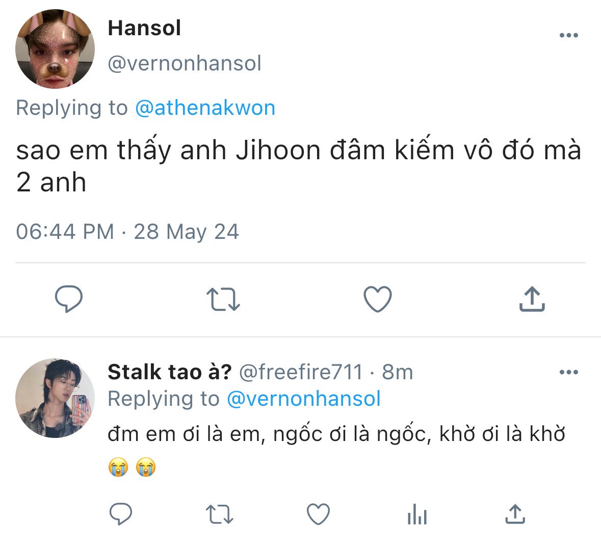Like the freefire711 reply
Image resolution: width=601 pixels, height=539 pixels.
319,514
